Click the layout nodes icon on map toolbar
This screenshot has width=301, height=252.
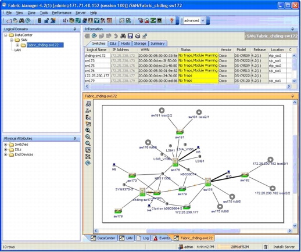coord(88,156)
